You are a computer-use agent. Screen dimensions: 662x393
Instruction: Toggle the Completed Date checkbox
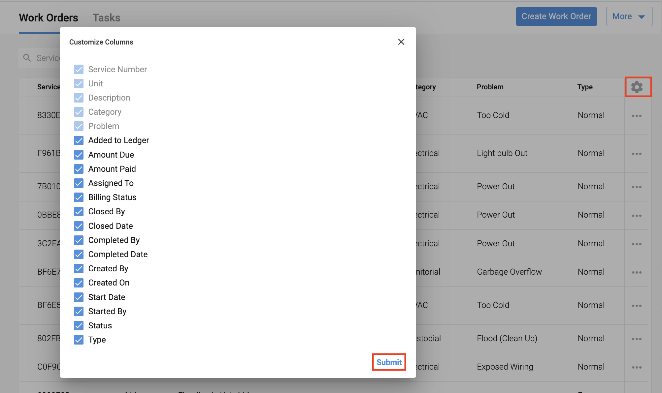(x=79, y=255)
